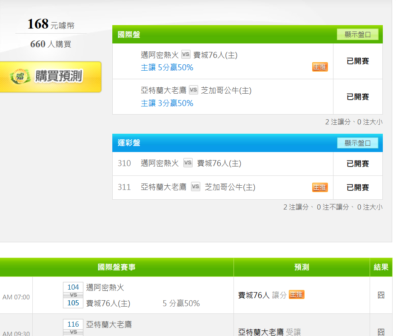396x336 pixels.
Task: Select the 主讓 3分贏50% spread link
Action: pyautogui.click(x=167, y=103)
